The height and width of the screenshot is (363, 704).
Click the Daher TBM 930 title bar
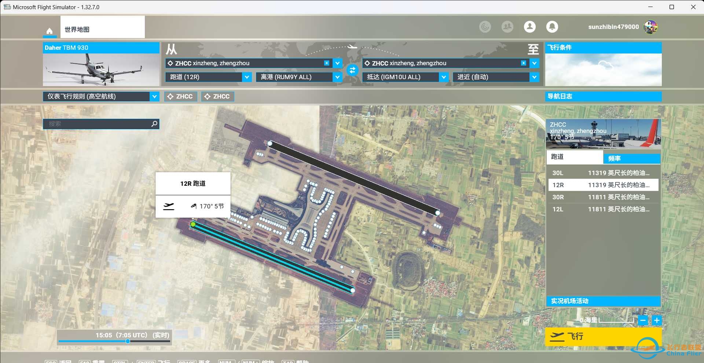click(101, 48)
